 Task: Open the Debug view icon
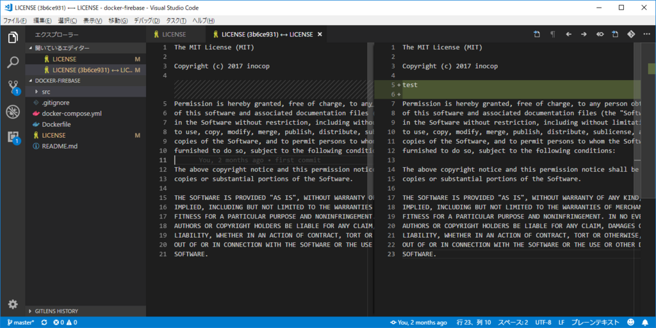tap(13, 111)
